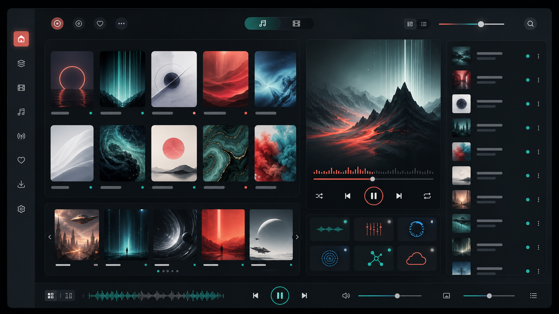
Task: Open the teal network nodes tile
Action: pos(373,259)
